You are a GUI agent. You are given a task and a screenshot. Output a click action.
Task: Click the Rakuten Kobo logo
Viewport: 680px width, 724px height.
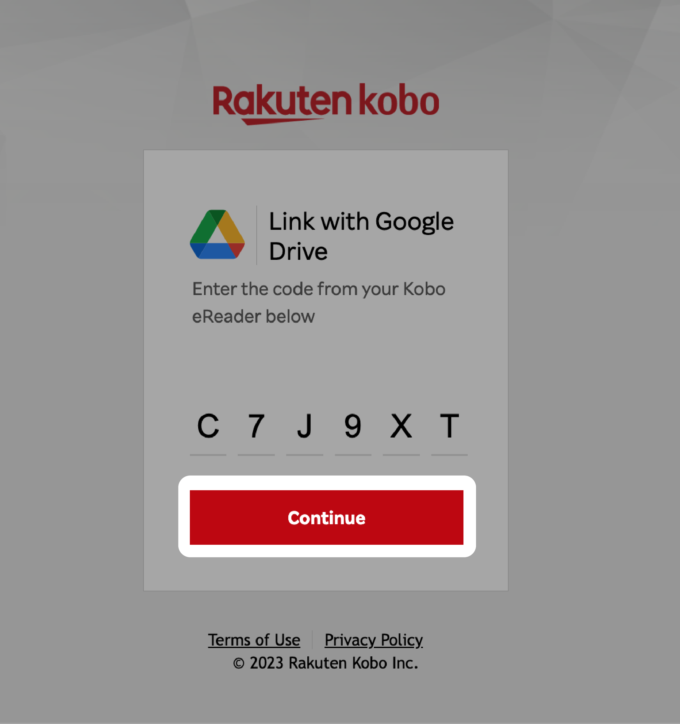point(326,102)
